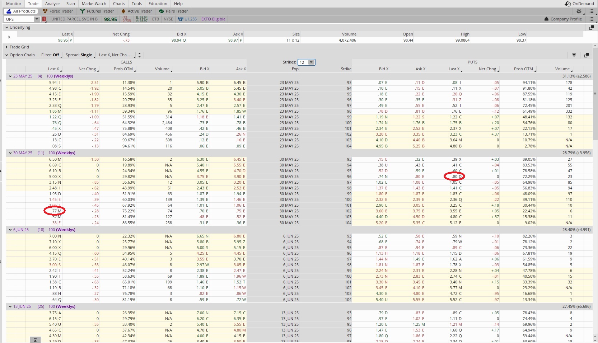Detach the Underlying section into a window
The image size is (598, 343).
(592, 27)
